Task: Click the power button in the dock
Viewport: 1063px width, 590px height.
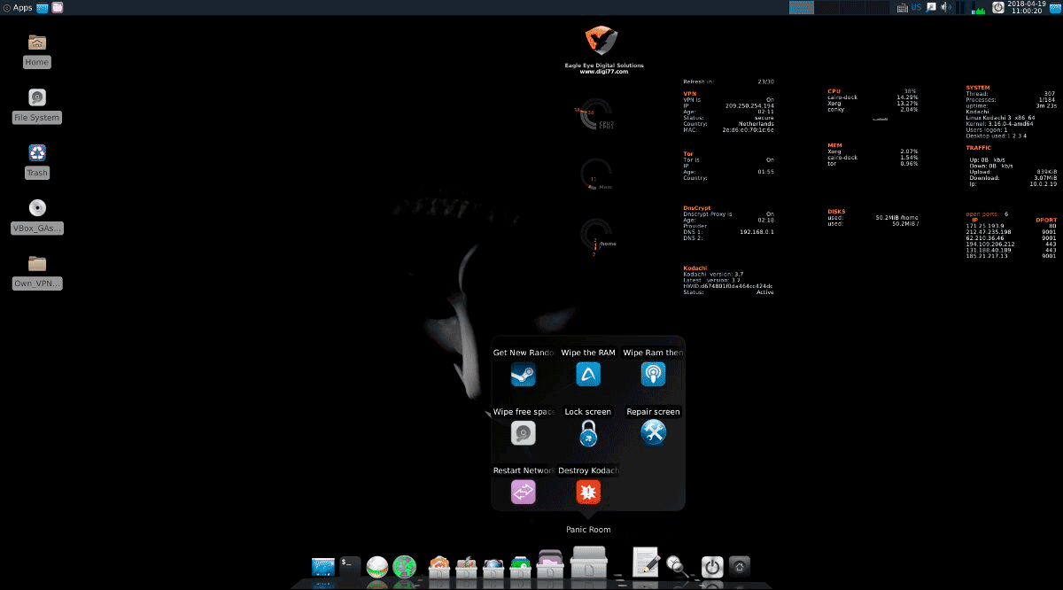Action: (711, 567)
